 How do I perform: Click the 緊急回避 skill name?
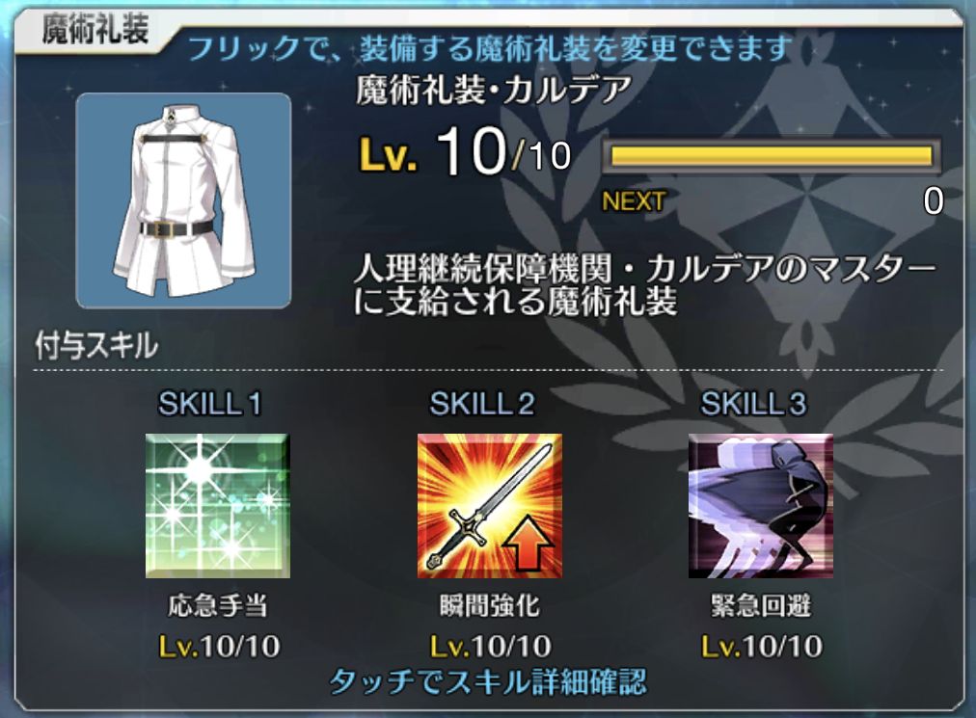point(761,605)
